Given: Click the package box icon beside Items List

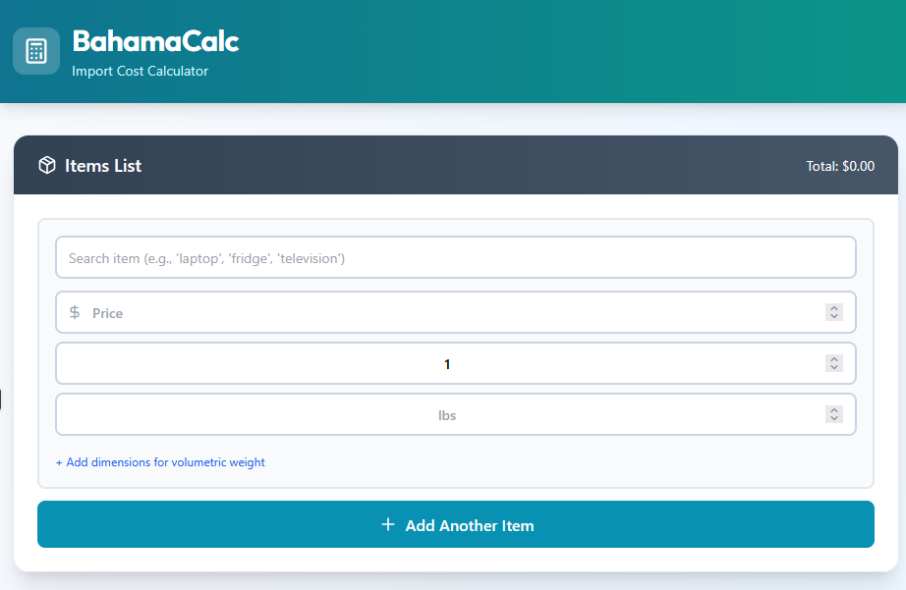Looking at the screenshot, I should [x=47, y=166].
